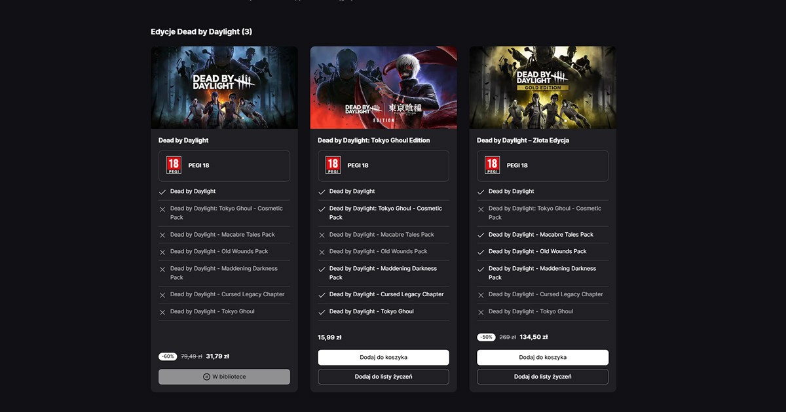Click Maddening Darkness cross icon in base edition card
The height and width of the screenshot is (412, 786).
pos(162,269)
